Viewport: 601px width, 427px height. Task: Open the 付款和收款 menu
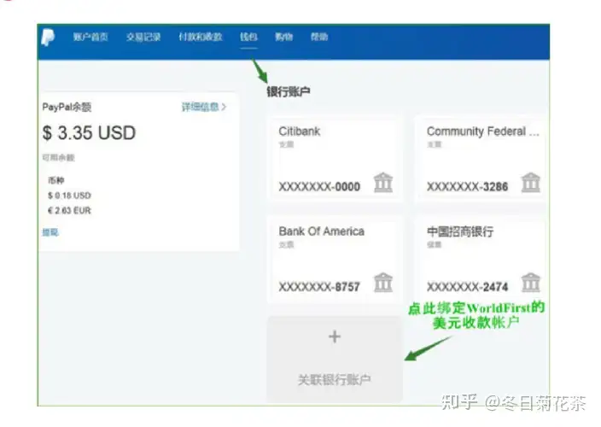tap(201, 37)
